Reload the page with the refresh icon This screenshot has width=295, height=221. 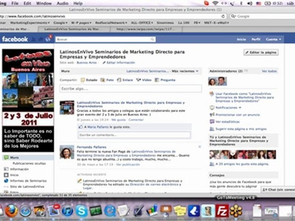[x=223, y=16]
